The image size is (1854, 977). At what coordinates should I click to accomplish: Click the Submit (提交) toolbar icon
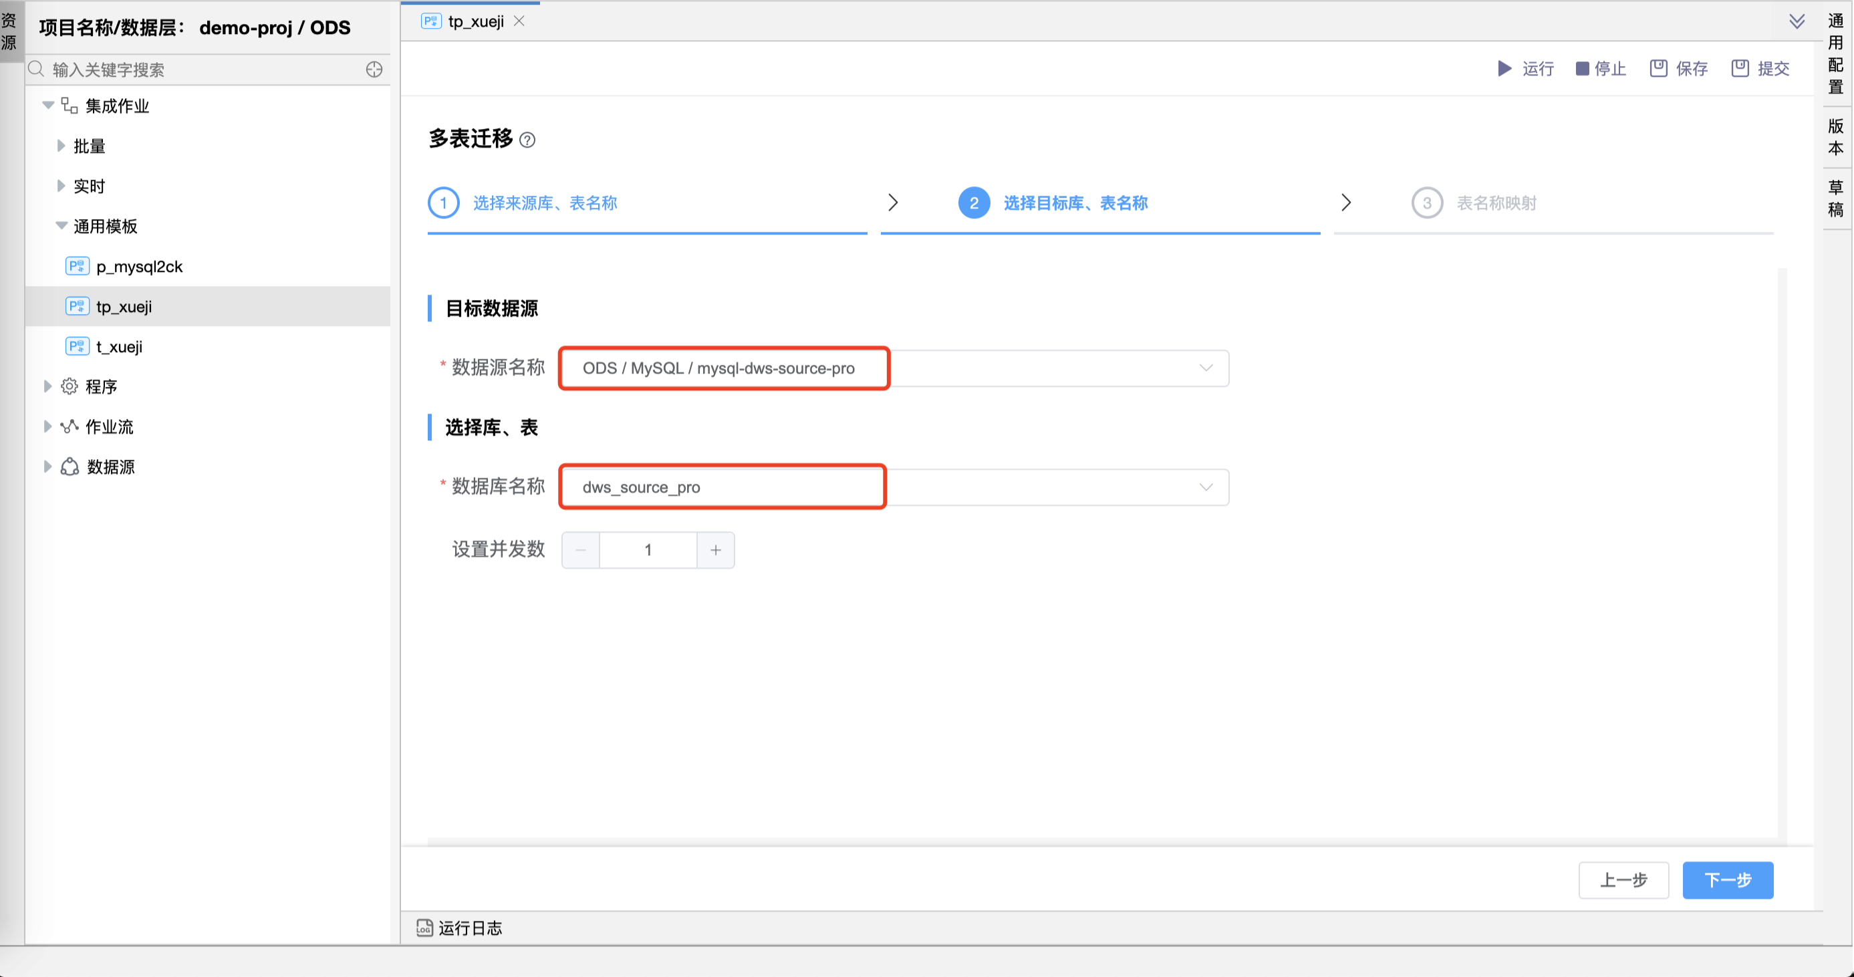point(1740,68)
